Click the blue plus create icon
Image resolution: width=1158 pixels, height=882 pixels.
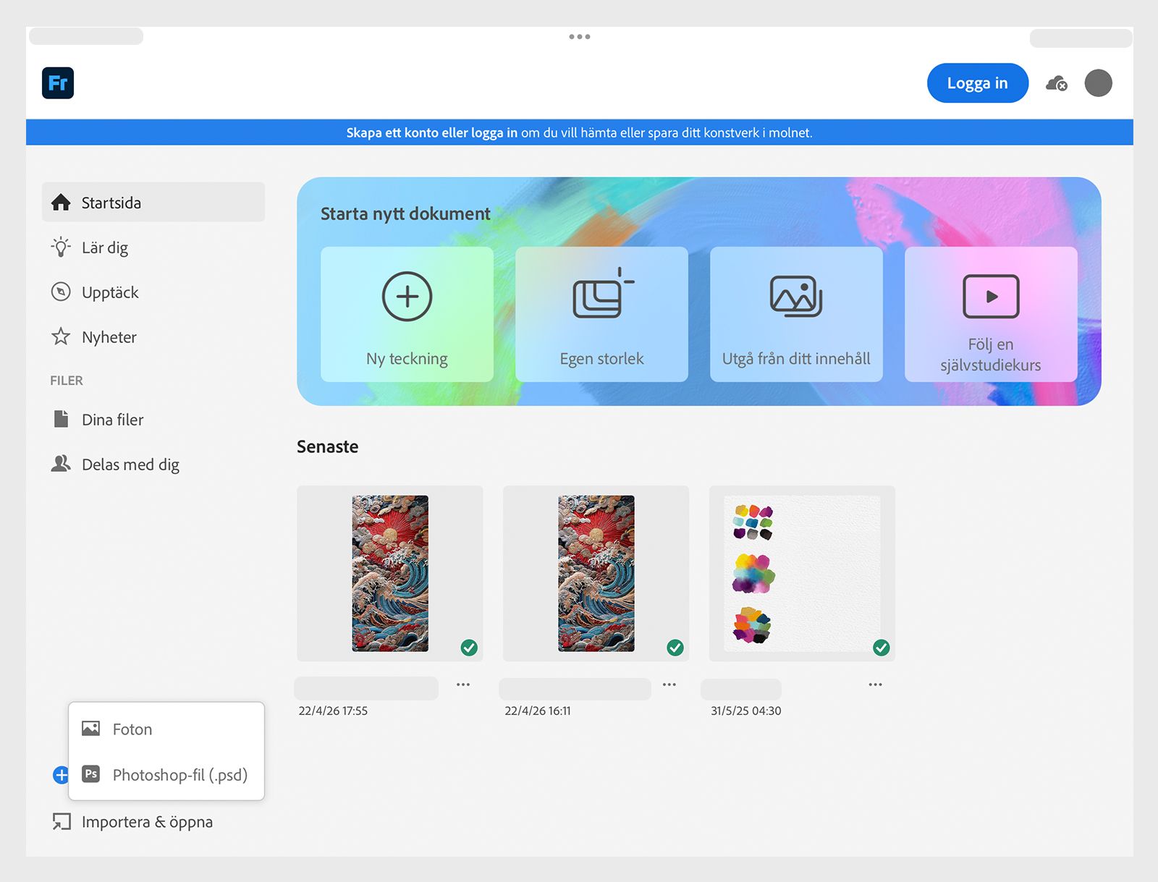(x=62, y=775)
